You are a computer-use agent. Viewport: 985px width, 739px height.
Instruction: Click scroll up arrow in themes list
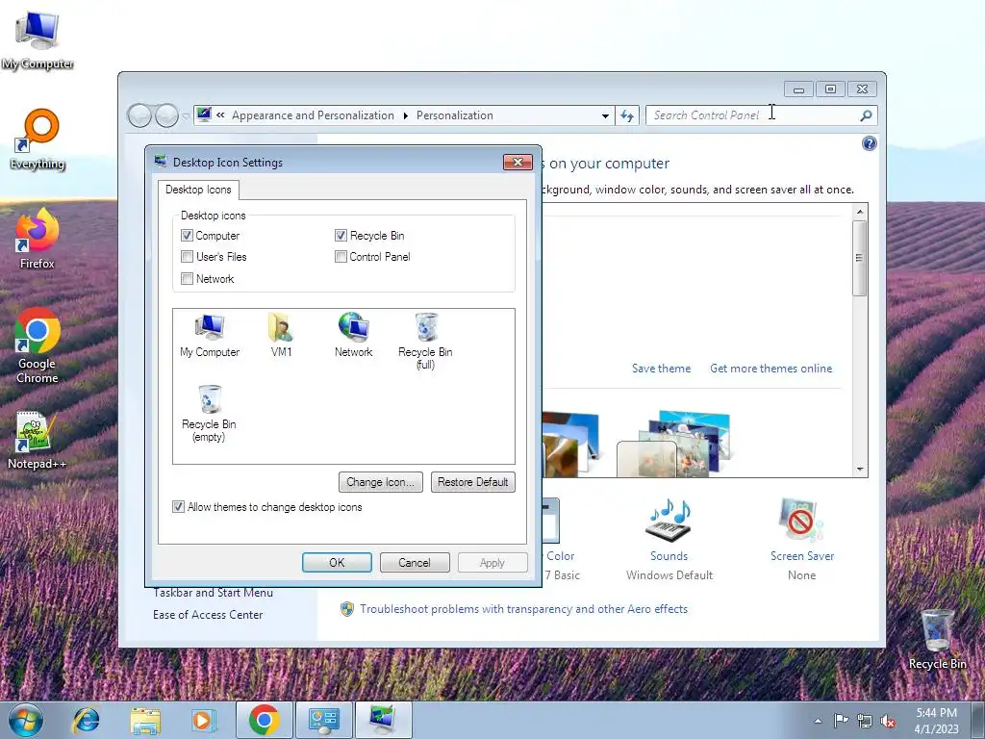tap(860, 212)
